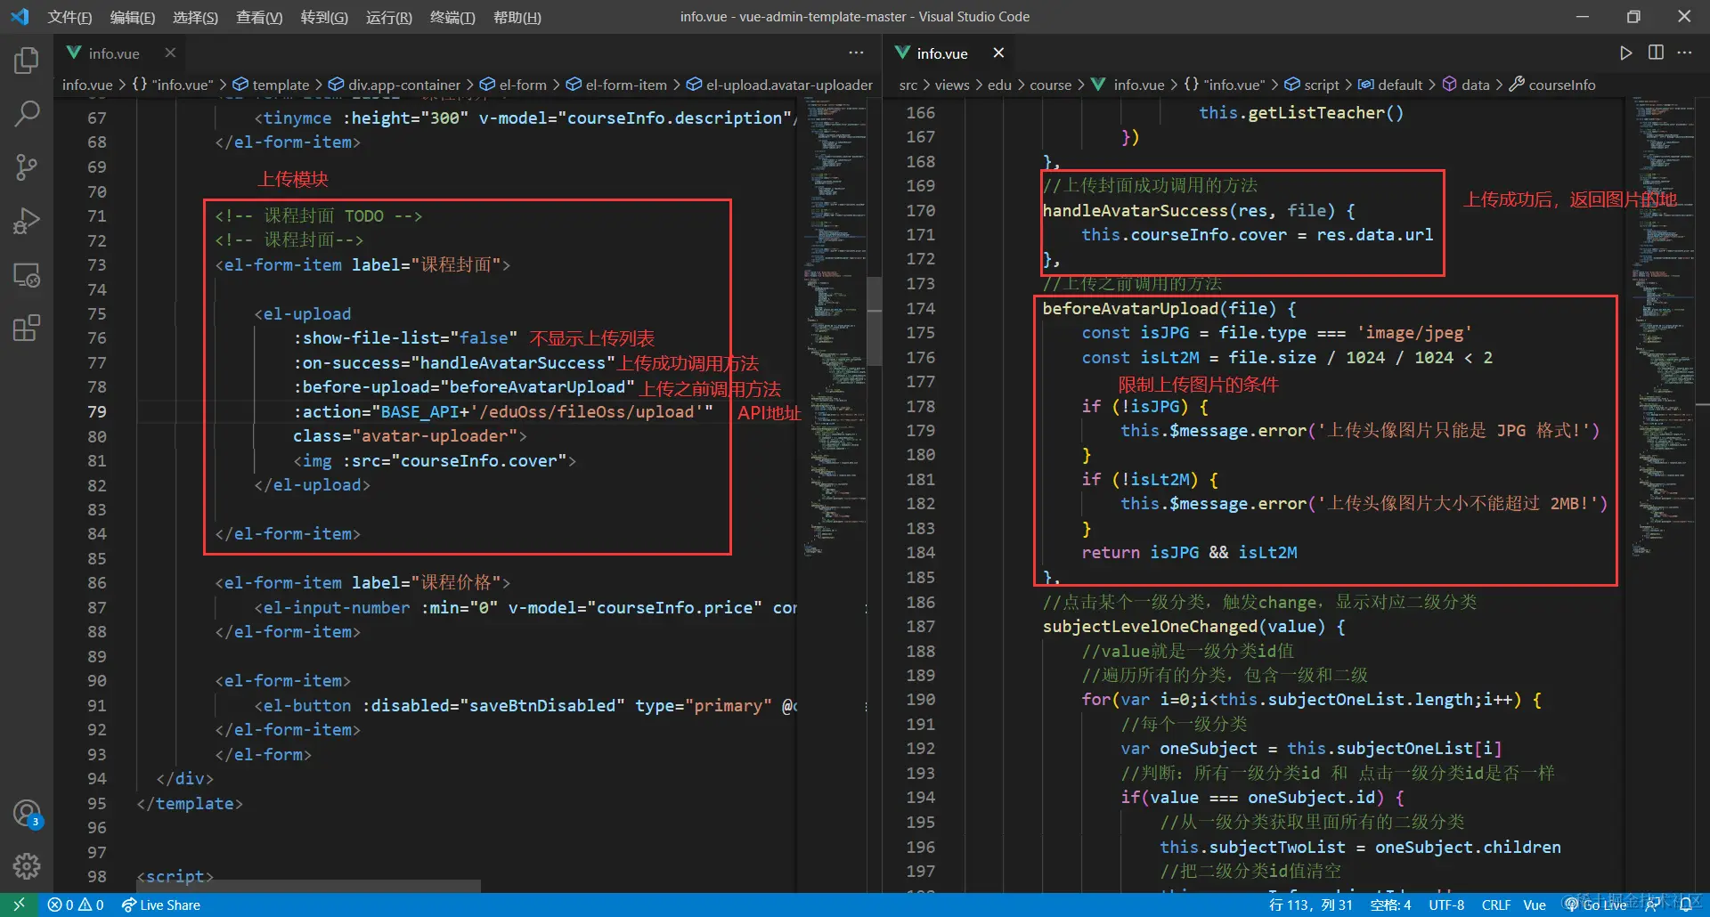Open the 转到(G) menu
This screenshot has width=1710, height=917.
pos(324,17)
